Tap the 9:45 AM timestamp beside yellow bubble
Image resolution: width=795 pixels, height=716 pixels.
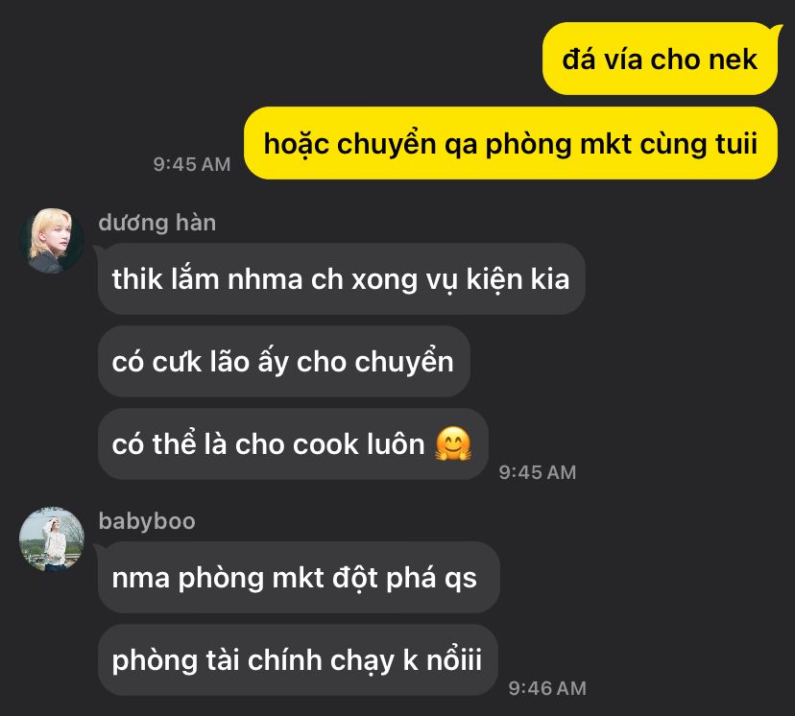click(192, 164)
